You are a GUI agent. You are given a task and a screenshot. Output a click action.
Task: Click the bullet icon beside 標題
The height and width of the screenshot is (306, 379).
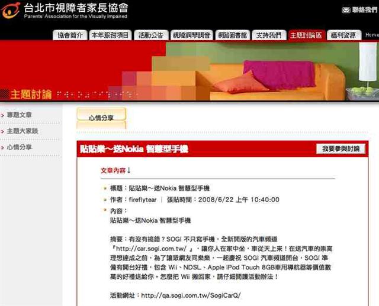point(105,188)
